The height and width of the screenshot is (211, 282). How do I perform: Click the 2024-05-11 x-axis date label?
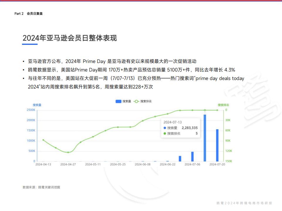pos(93,164)
